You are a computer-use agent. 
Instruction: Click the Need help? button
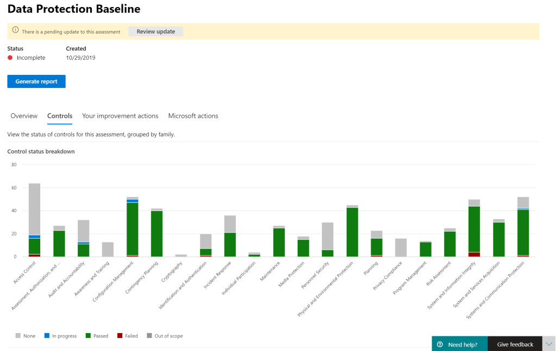(x=462, y=344)
